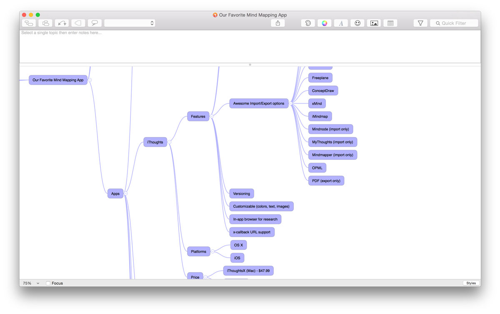Collapse the iThoughts node branch

pyautogui.click(x=169, y=142)
